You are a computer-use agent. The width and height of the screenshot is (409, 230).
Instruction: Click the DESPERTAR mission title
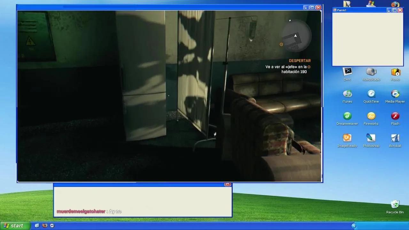pyautogui.click(x=300, y=61)
